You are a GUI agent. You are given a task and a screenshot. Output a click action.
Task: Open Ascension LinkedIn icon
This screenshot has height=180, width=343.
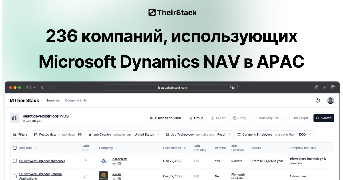click(119, 164)
